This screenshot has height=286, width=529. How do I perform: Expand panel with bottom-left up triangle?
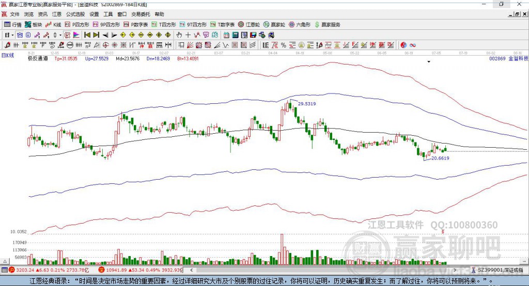point(5,261)
